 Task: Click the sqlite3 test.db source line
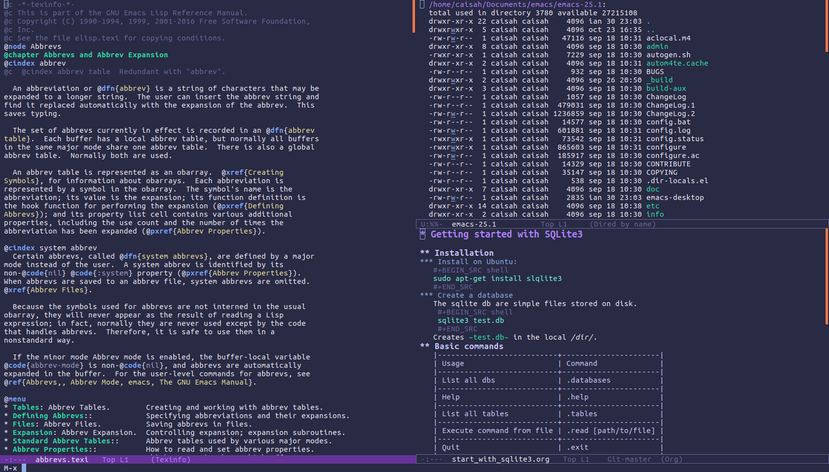[471, 320]
